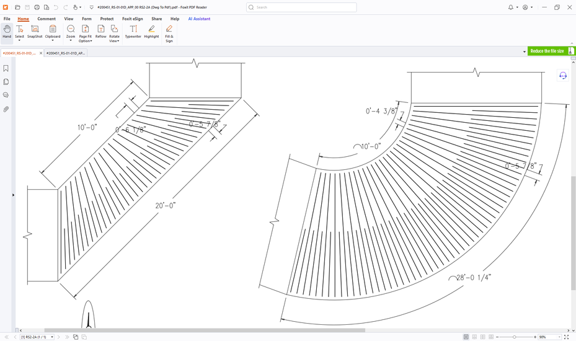
Task: Open the AI Assistant tab
Action: [200, 19]
